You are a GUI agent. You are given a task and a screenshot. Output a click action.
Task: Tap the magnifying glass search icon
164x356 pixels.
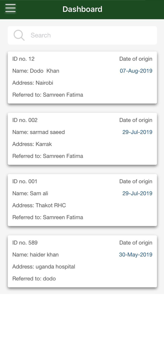(x=19, y=35)
